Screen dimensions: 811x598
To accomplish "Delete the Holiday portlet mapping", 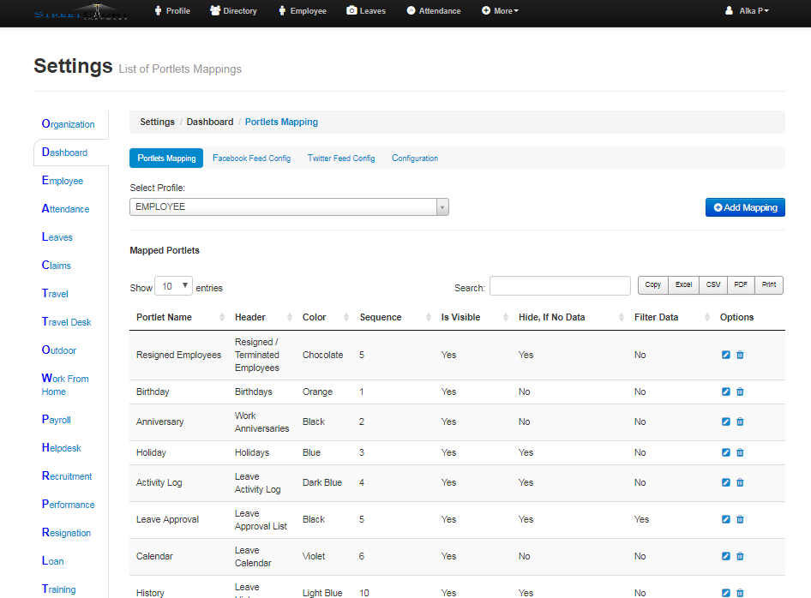I will point(740,452).
